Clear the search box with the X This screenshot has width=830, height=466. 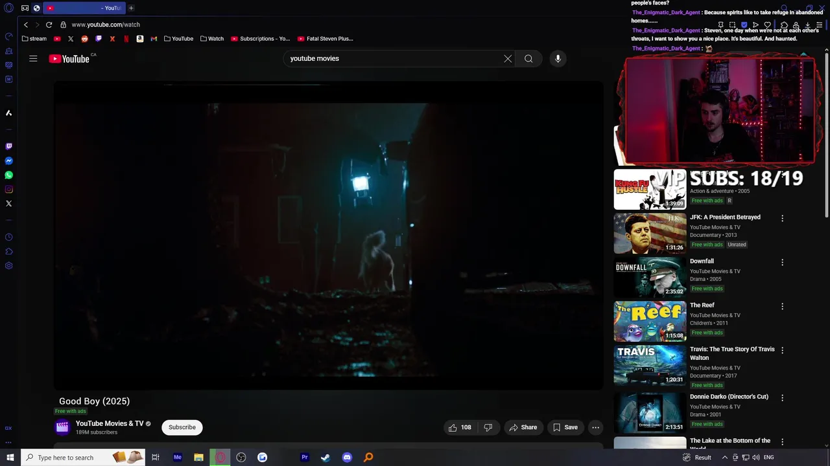pyautogui.click(x=508, y=58)
